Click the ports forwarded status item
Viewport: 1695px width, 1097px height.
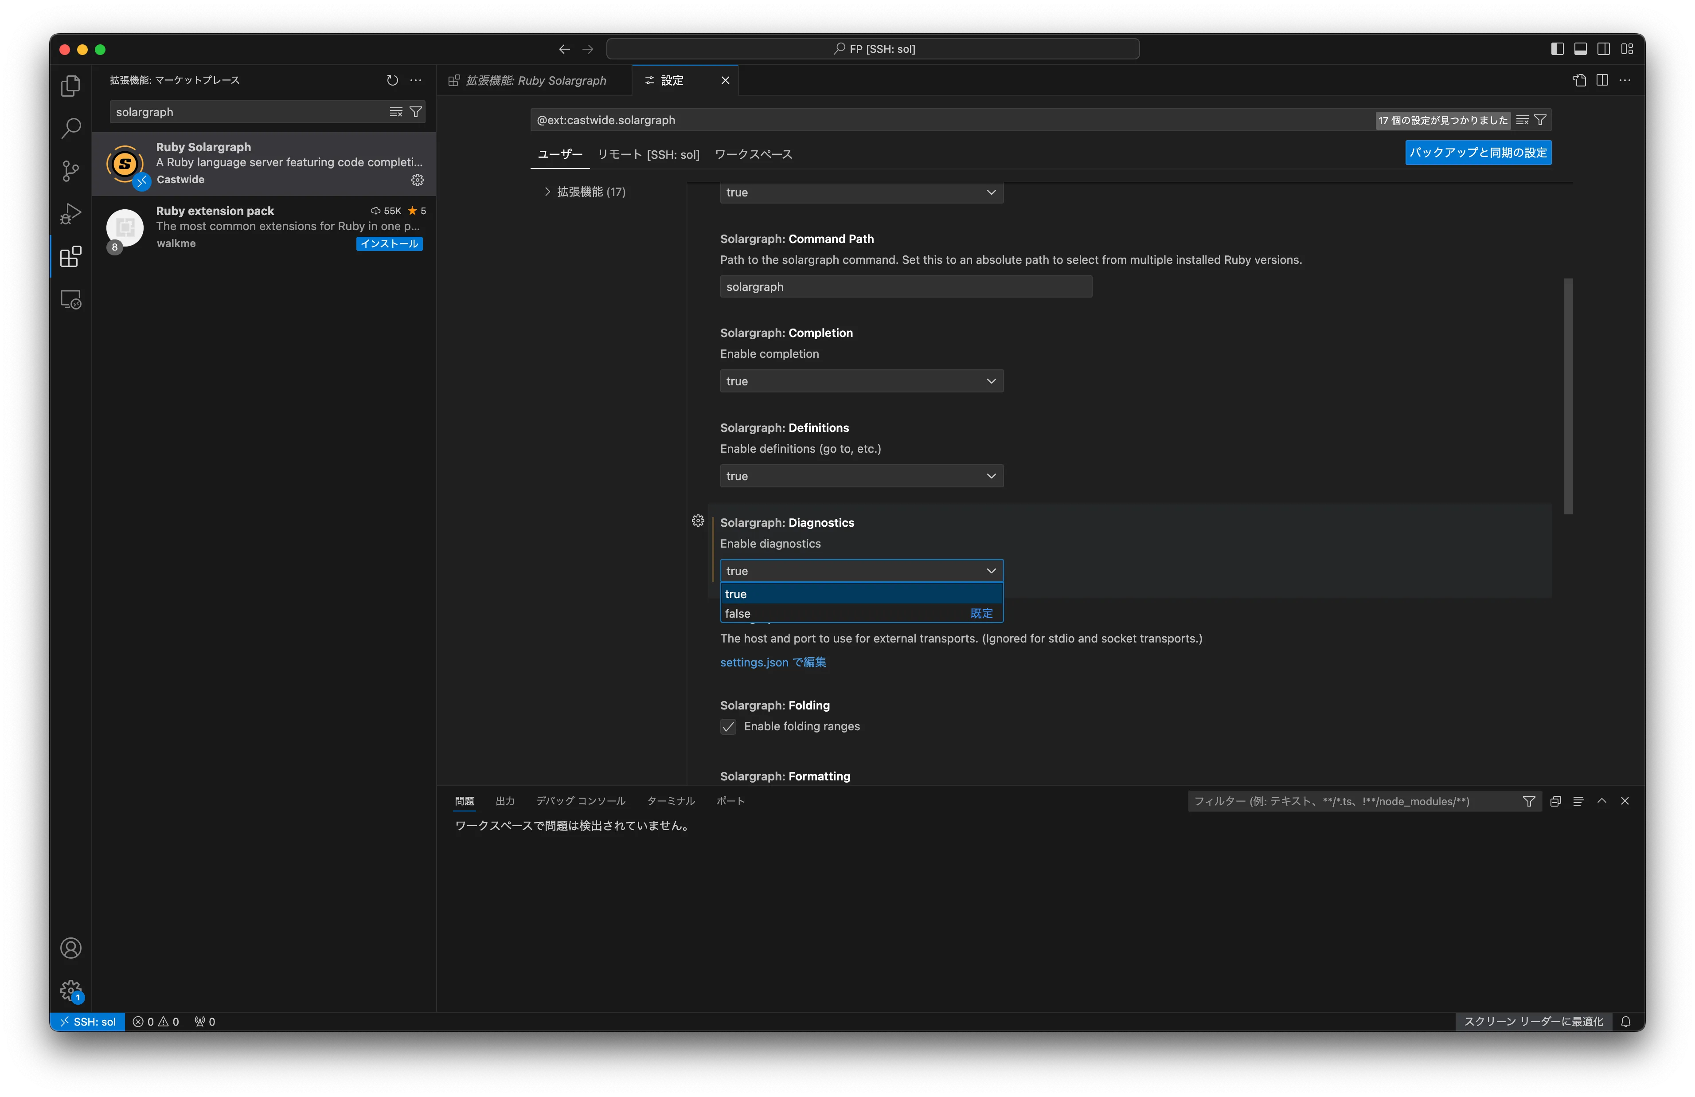[x=205, y=1022]
